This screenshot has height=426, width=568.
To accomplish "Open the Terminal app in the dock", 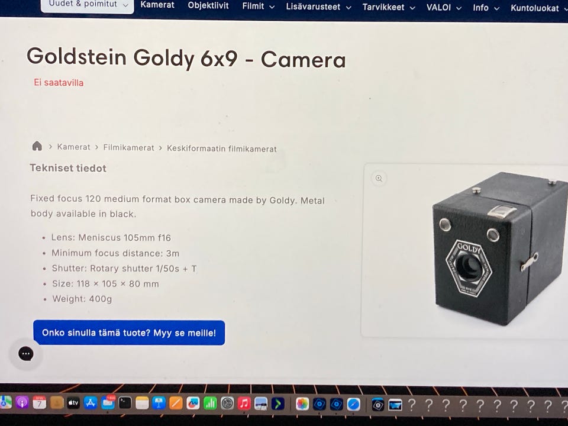I will click(x=125, y=403).
